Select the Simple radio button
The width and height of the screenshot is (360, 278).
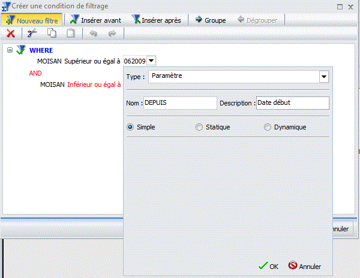130,127
